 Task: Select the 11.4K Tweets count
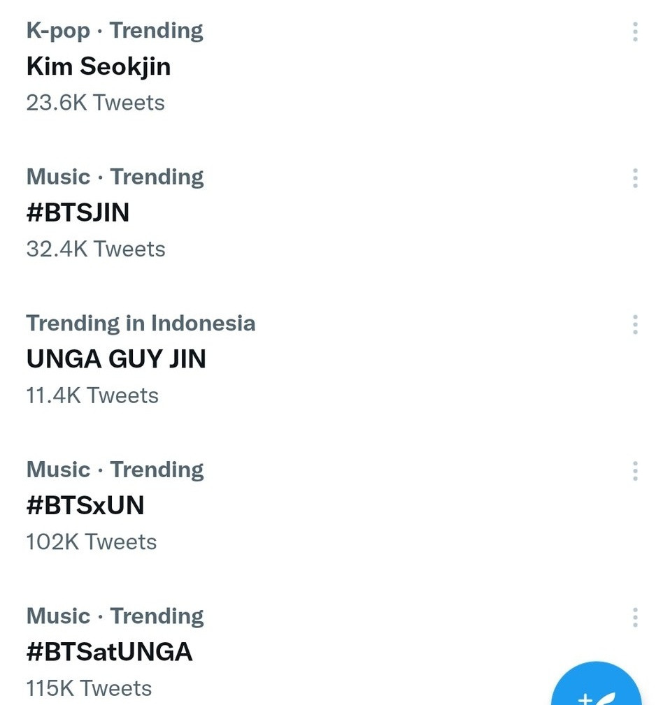pos(92,396)
